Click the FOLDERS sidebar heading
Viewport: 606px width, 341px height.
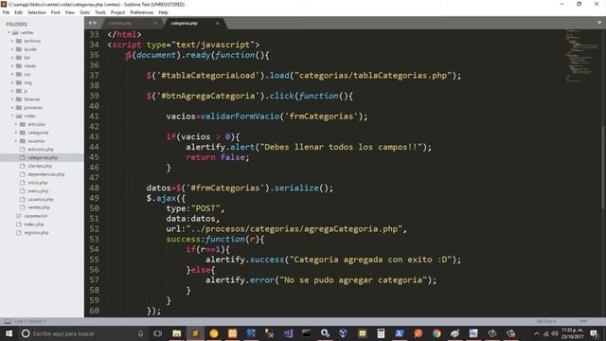click(17, 24)
